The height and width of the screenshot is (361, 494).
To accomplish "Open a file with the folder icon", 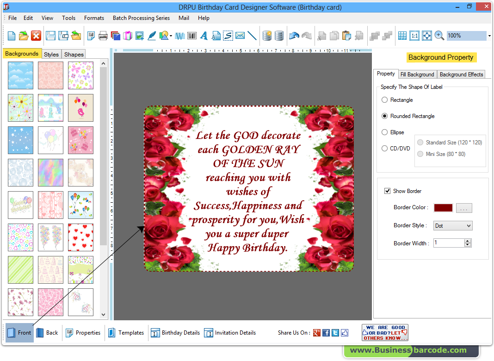I will tap(24, 36).
